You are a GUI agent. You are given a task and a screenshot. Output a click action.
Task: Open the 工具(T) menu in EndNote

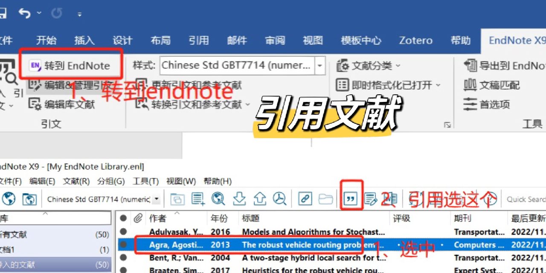[x=145, y=181]
